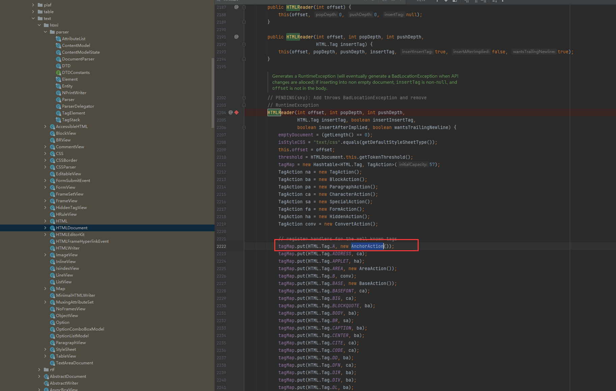
Task: Click the @ gutter icon on line 2204
Action: 231,112
